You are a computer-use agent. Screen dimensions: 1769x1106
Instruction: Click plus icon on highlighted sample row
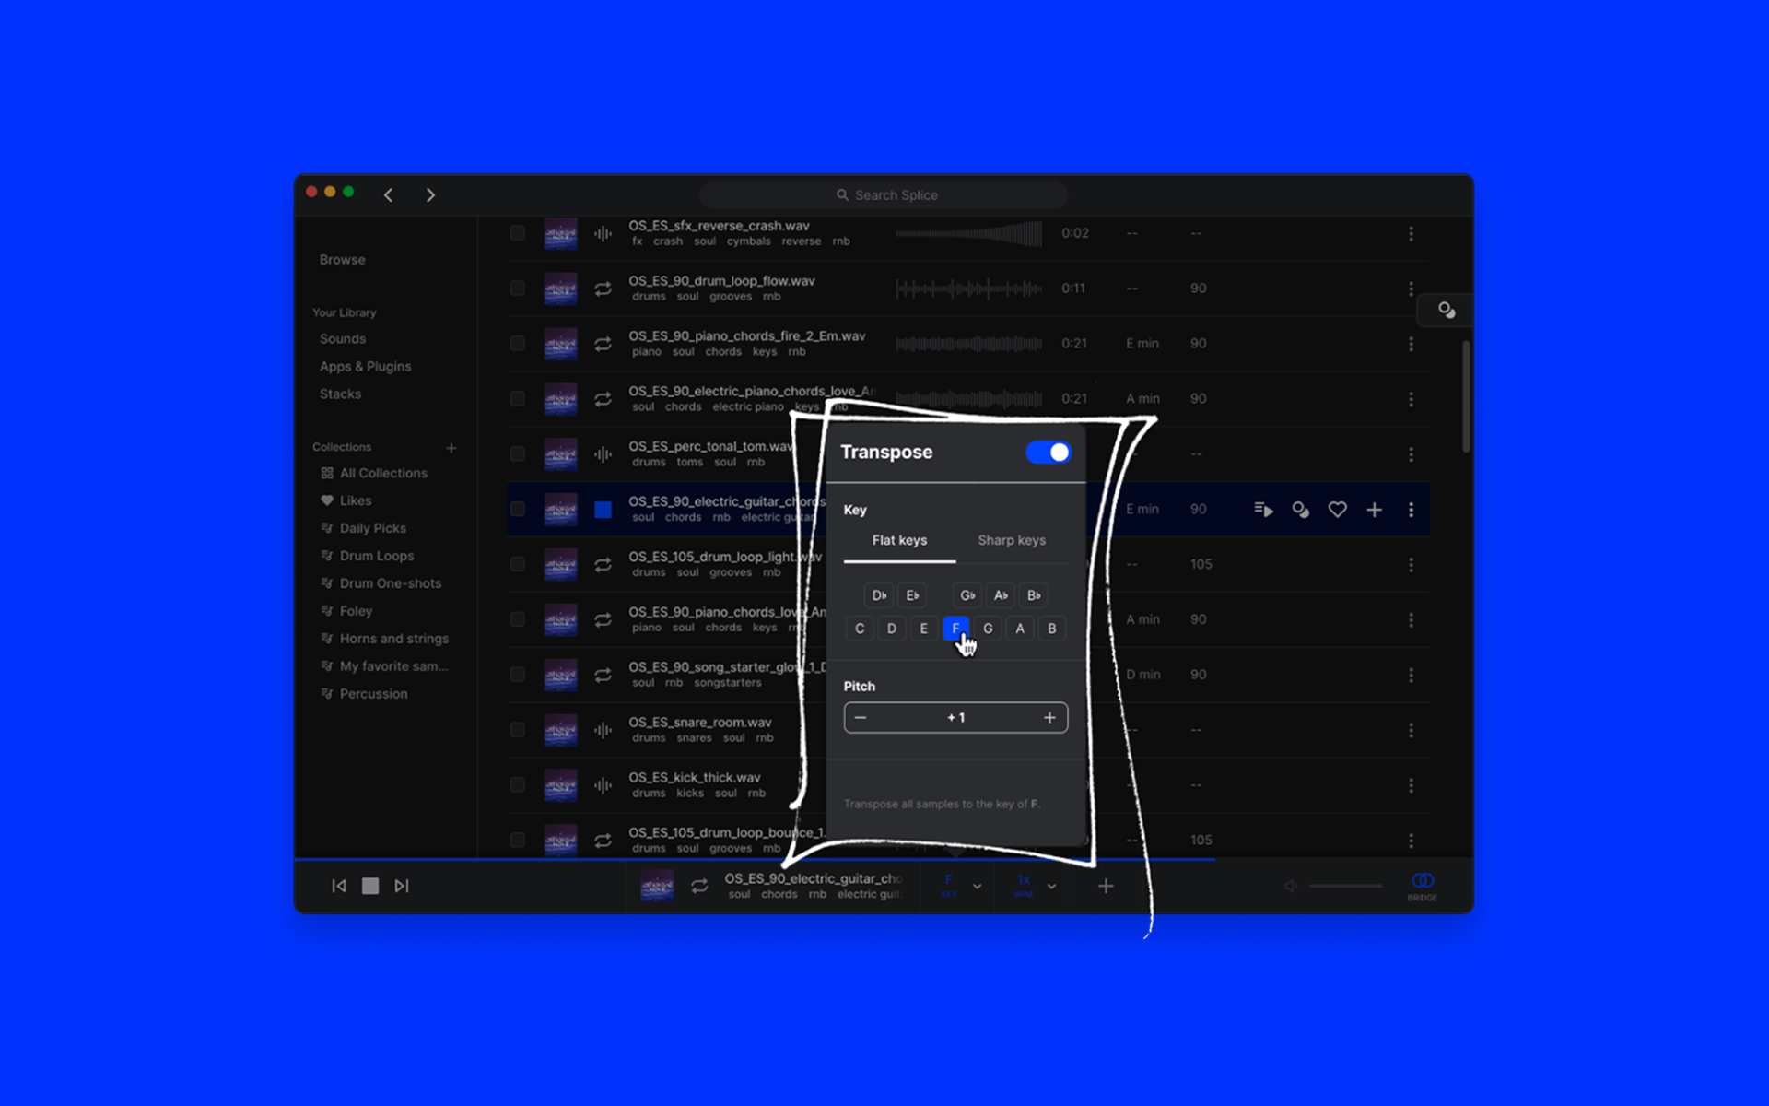pos(1374,510)
